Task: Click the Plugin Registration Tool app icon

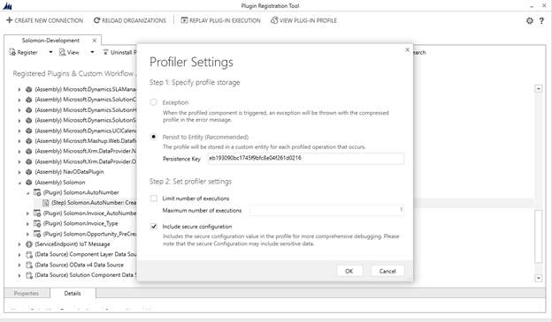Action: click(7, 6)
